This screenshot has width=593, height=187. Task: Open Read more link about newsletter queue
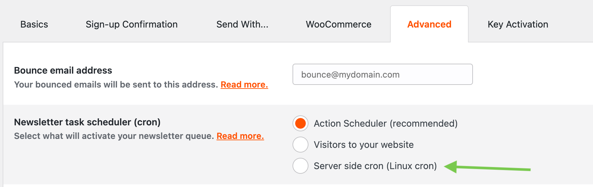click(x=240, y=136)
